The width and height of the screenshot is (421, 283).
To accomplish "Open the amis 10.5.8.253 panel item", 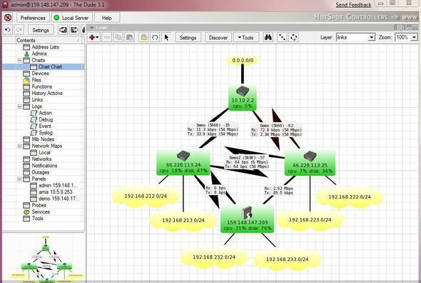I will click(56, 192).
